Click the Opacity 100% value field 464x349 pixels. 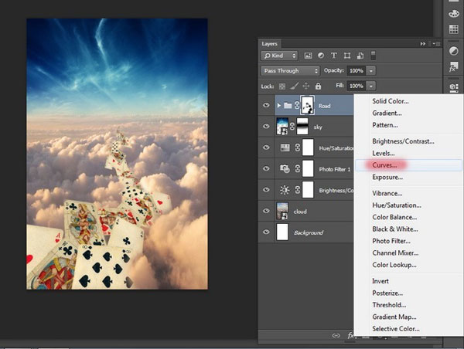coord(357,70)
